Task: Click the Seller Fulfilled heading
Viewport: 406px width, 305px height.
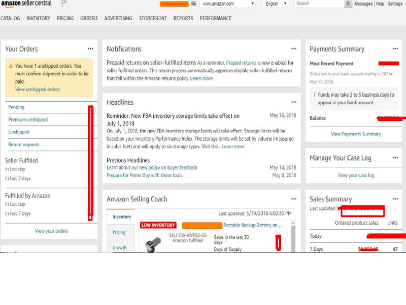Action: pos(21,161)
